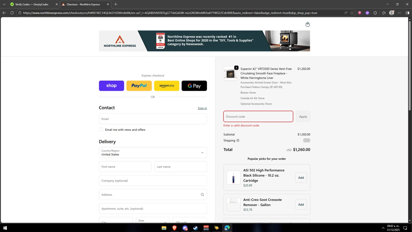Open notification center icon
This screenshot has height=232, width=412.
(405, 228)
